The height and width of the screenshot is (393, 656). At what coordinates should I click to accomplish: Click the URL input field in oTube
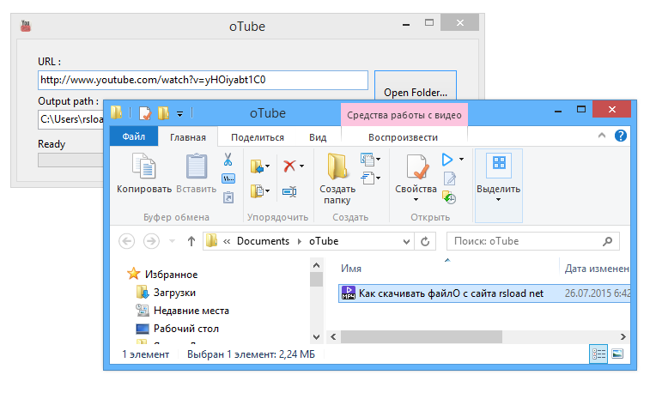(x=203, y=81)
